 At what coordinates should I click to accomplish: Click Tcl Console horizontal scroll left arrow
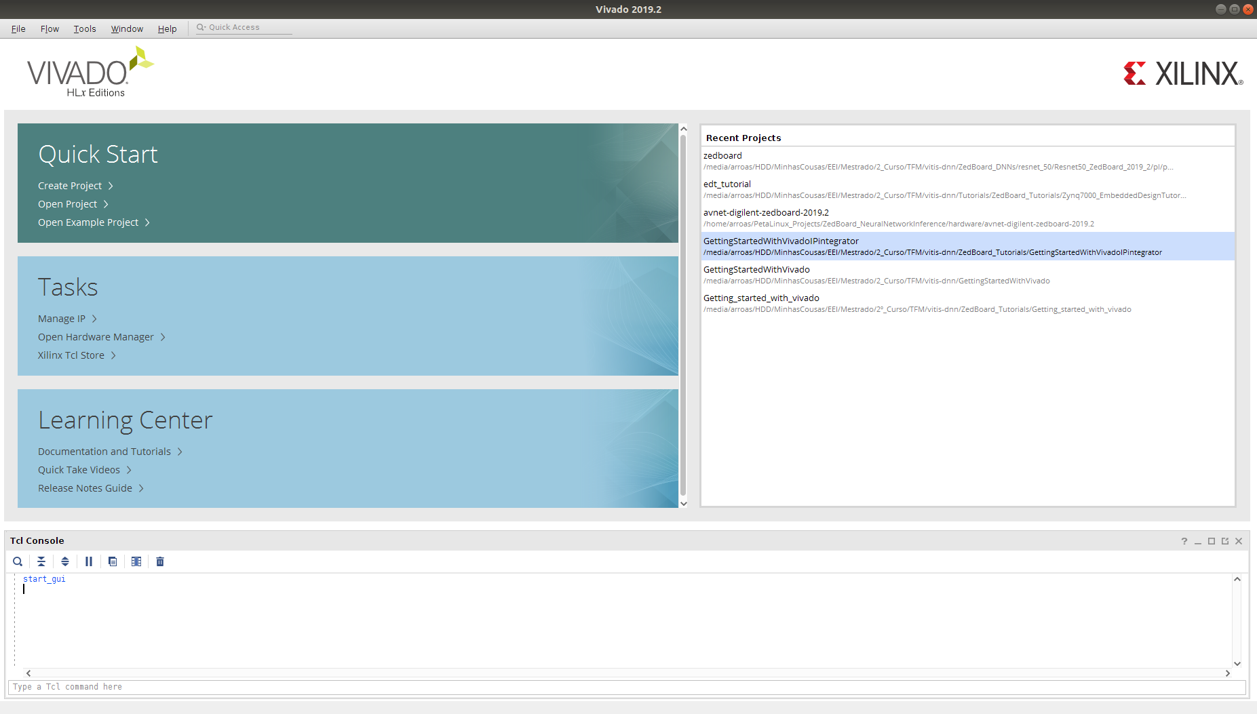tap(28, 673)
